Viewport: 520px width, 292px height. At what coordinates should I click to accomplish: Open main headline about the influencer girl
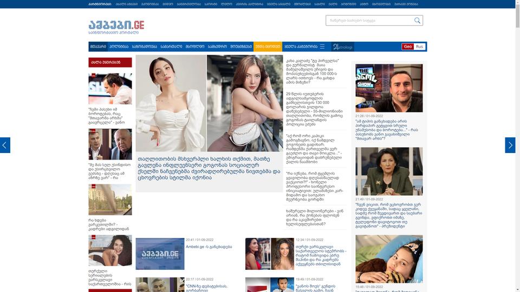click(x=209, y=168)
